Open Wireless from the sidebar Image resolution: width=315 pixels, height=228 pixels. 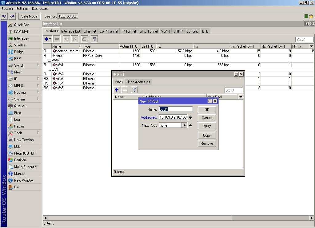click(x=20, y=45)
